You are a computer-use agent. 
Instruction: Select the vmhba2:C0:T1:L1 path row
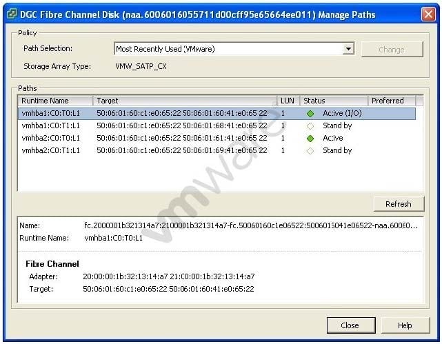click(x=217, y=150)
